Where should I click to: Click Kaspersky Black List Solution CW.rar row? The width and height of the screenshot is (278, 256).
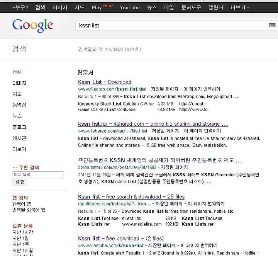[141, 104]
